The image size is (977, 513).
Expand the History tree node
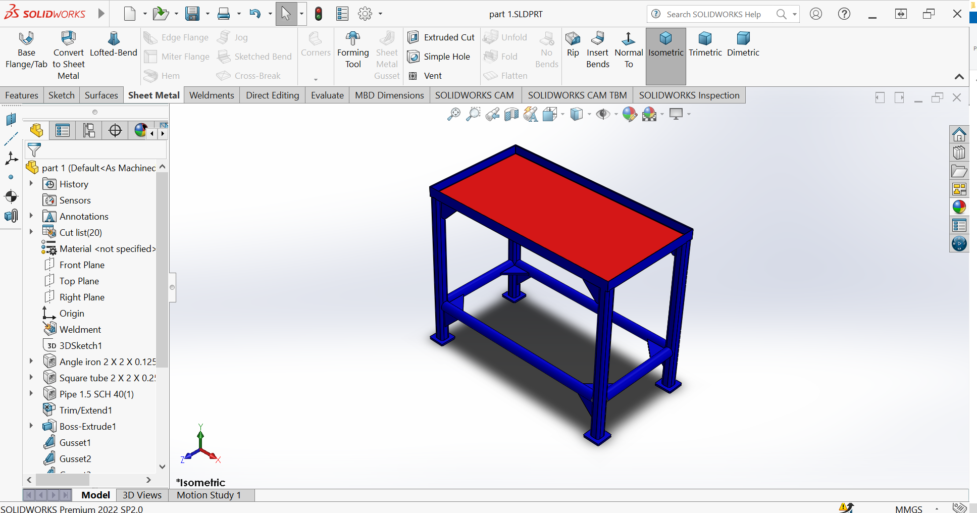click(x=31, y=183)
